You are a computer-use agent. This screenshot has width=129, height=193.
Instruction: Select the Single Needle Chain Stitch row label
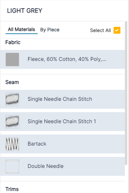coord(60,99)
